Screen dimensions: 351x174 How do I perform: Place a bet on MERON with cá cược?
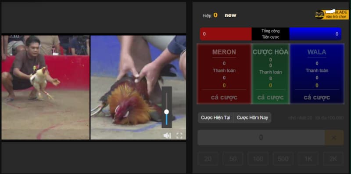click(224, 98)
